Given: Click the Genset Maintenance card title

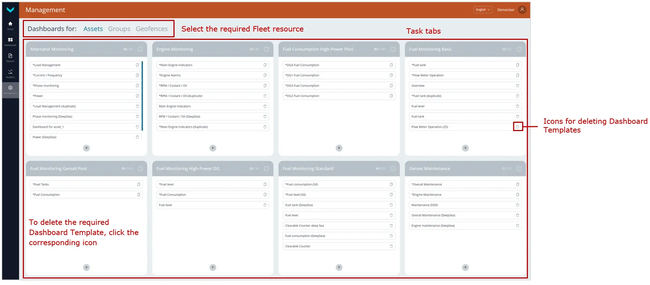Looking at the screenshot, I should click(429, 169).
